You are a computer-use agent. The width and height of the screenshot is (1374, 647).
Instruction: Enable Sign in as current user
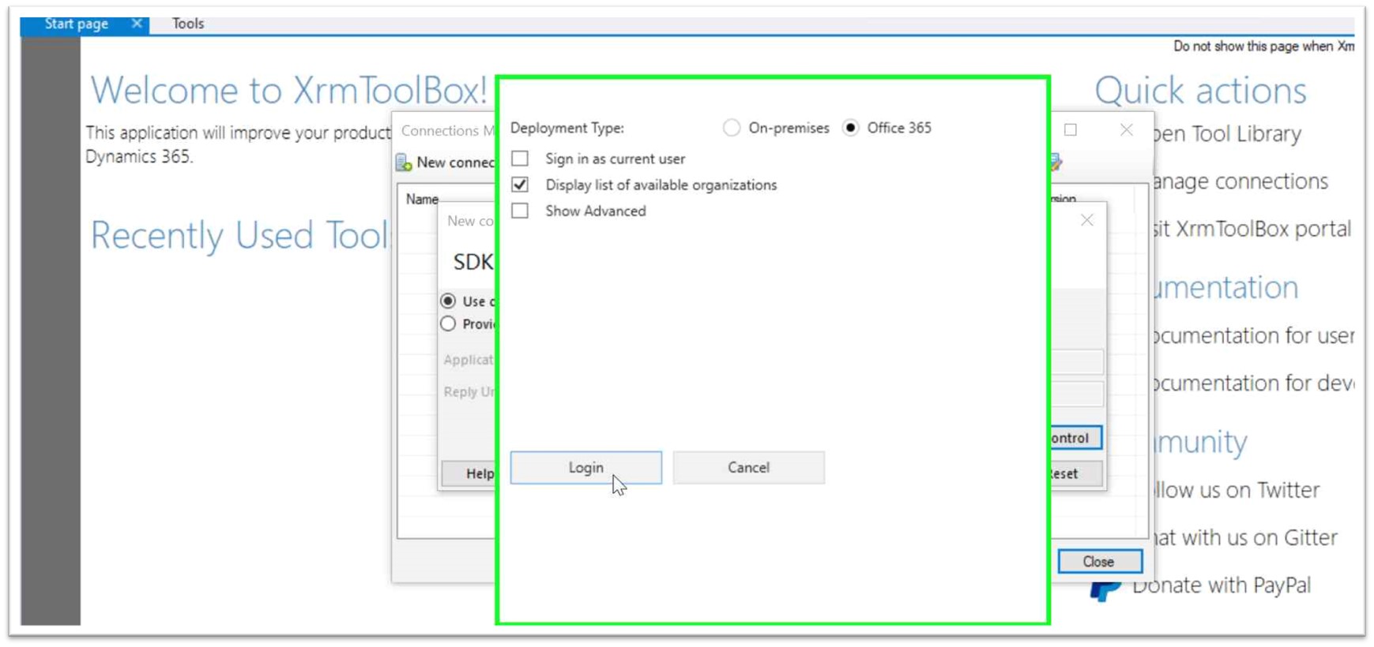pos(520,159)
